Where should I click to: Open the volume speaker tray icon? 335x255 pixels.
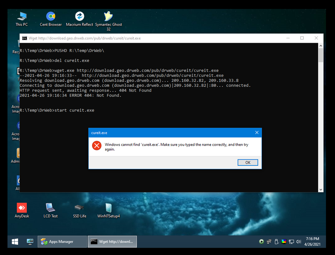(x=298, y=242)
